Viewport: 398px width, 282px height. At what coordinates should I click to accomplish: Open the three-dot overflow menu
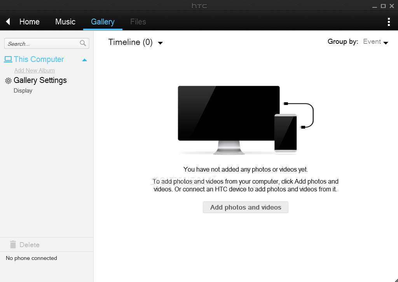coord(389,22)
